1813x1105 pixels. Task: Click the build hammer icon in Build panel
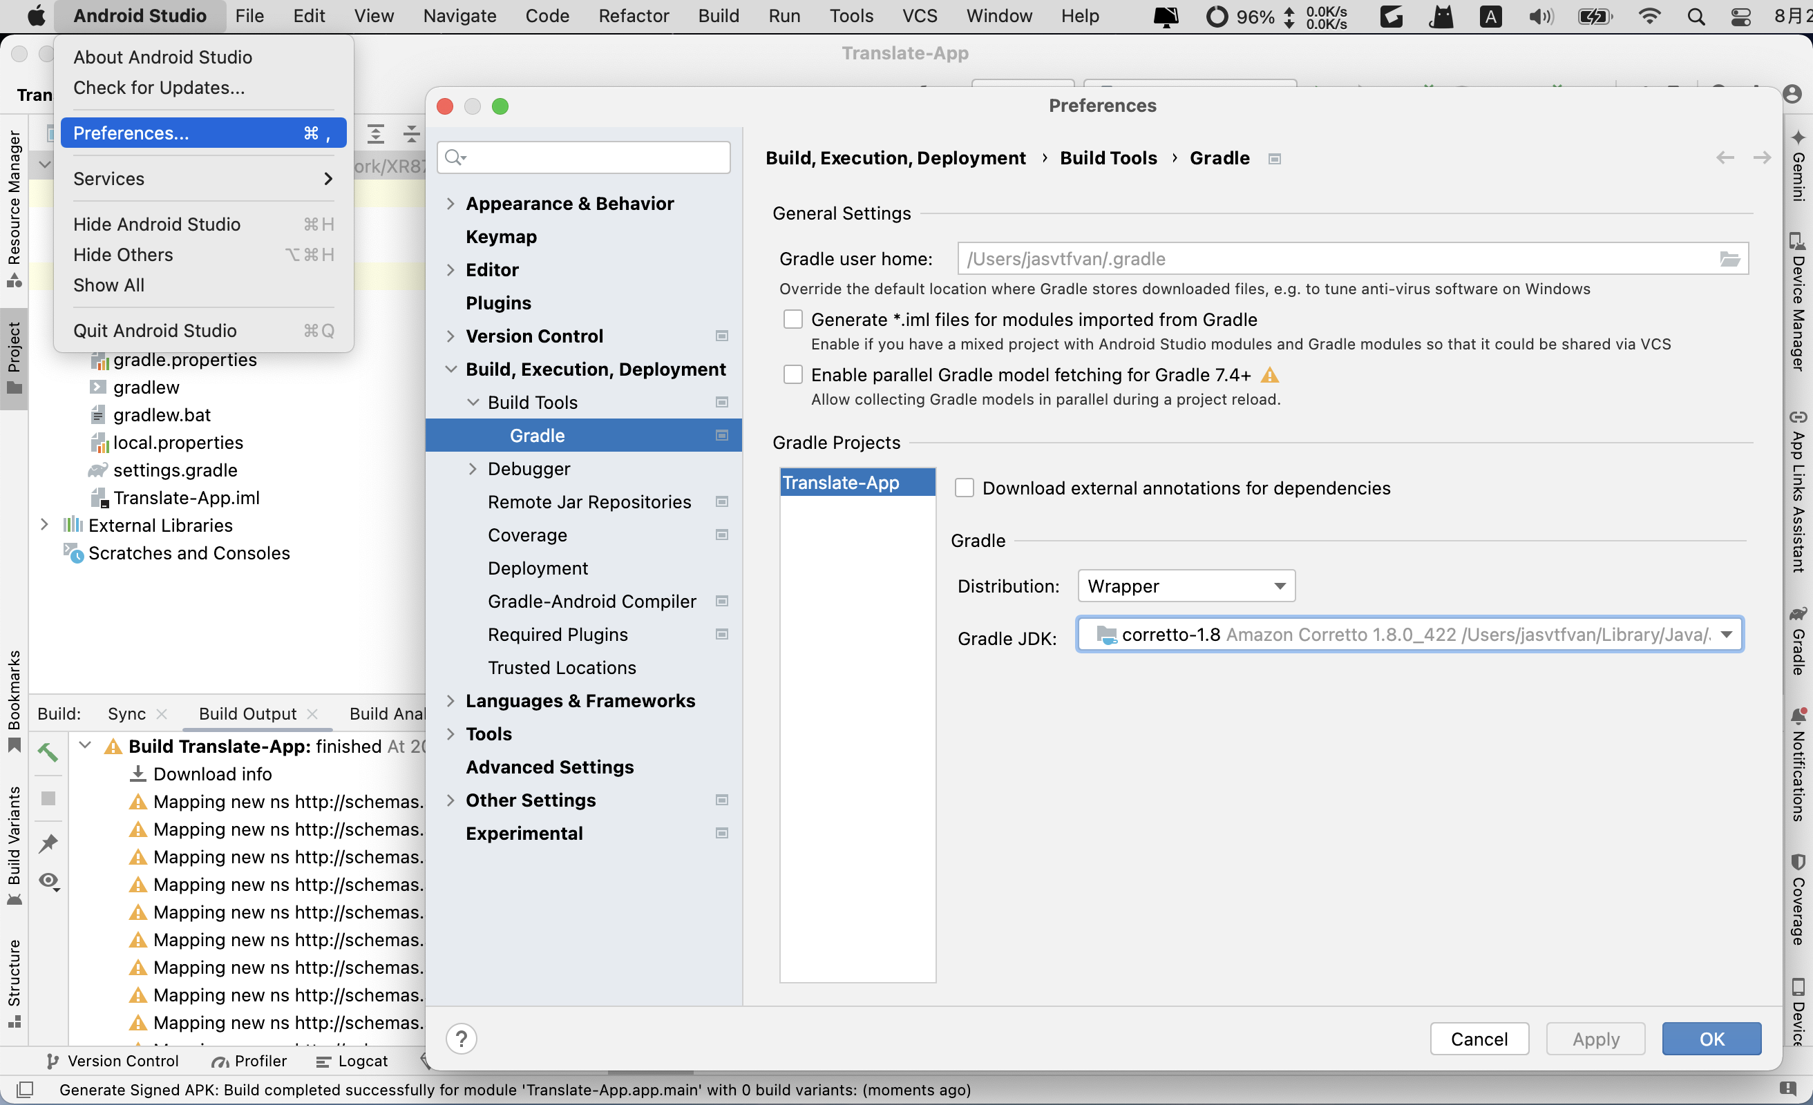(48, 752)
